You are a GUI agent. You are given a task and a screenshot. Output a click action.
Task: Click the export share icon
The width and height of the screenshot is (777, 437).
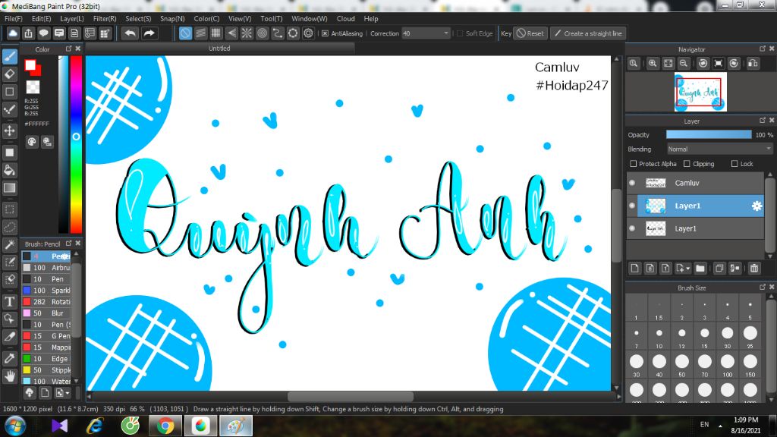[28, 33]
